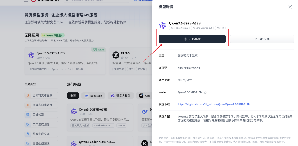
Task: Open the ai.gitcode.com model download link
Action: [x=214, y=104]
